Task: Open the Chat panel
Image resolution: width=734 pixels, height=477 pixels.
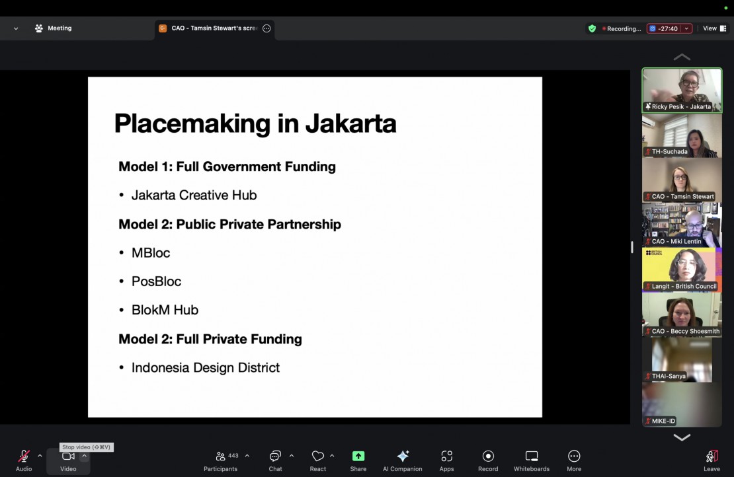Action: (275, 459)
